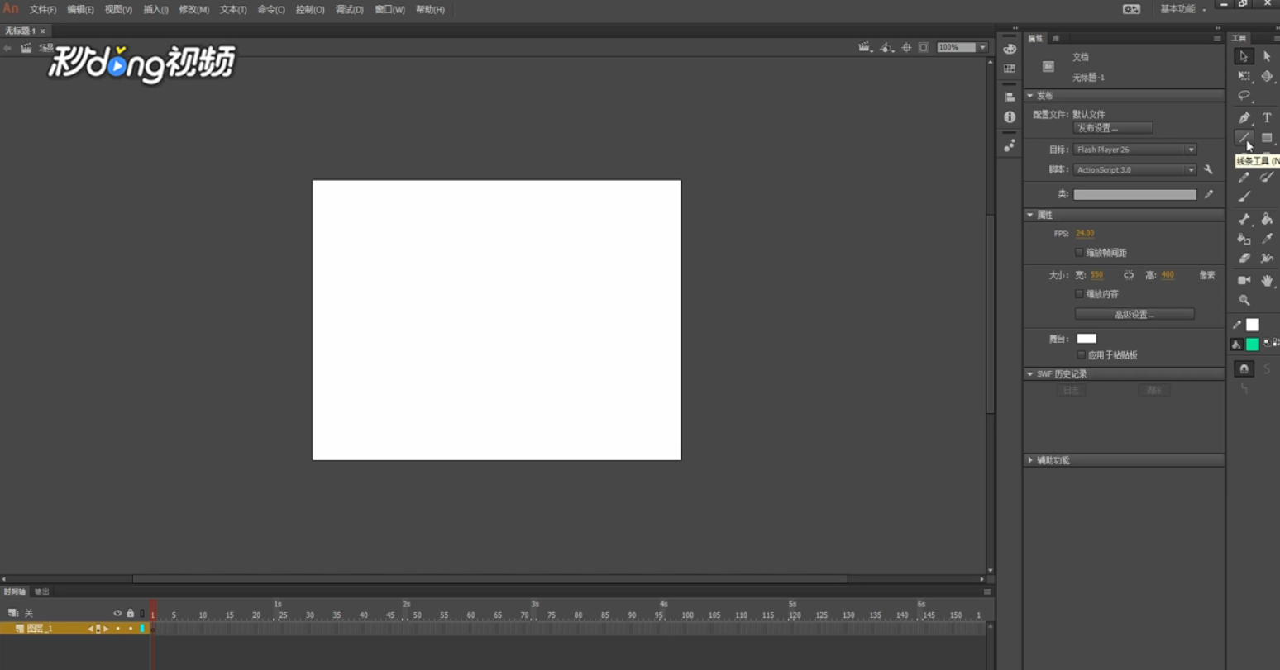Image resolution: width=1280 pixels, height=670 pixels.
Task: Toggle visibility of all layers eye icon
Action: pyautogui.click(x=117, y=613)
